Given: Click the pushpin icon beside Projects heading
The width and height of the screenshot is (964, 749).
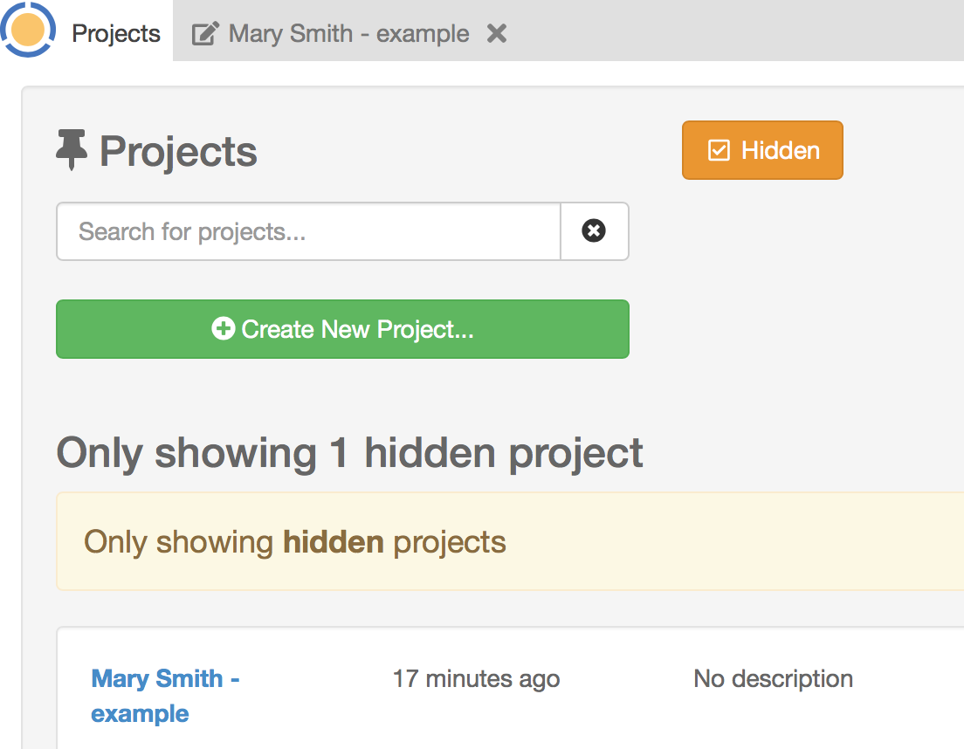Looking at the screenshot, I should (72, 150).
